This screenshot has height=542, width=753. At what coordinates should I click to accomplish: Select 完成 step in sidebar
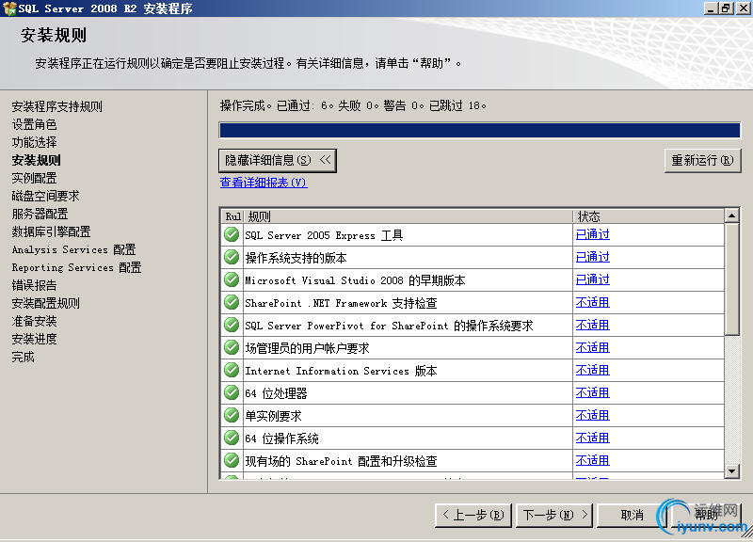point(23,357)
